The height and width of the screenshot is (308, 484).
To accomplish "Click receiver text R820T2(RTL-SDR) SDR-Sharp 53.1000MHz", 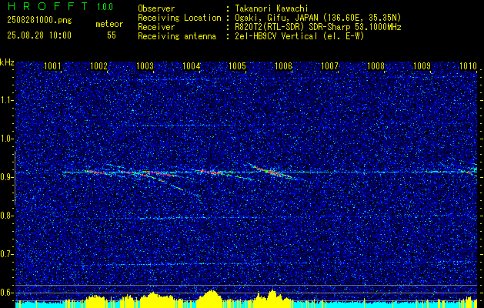I will [x=319, y=27].
